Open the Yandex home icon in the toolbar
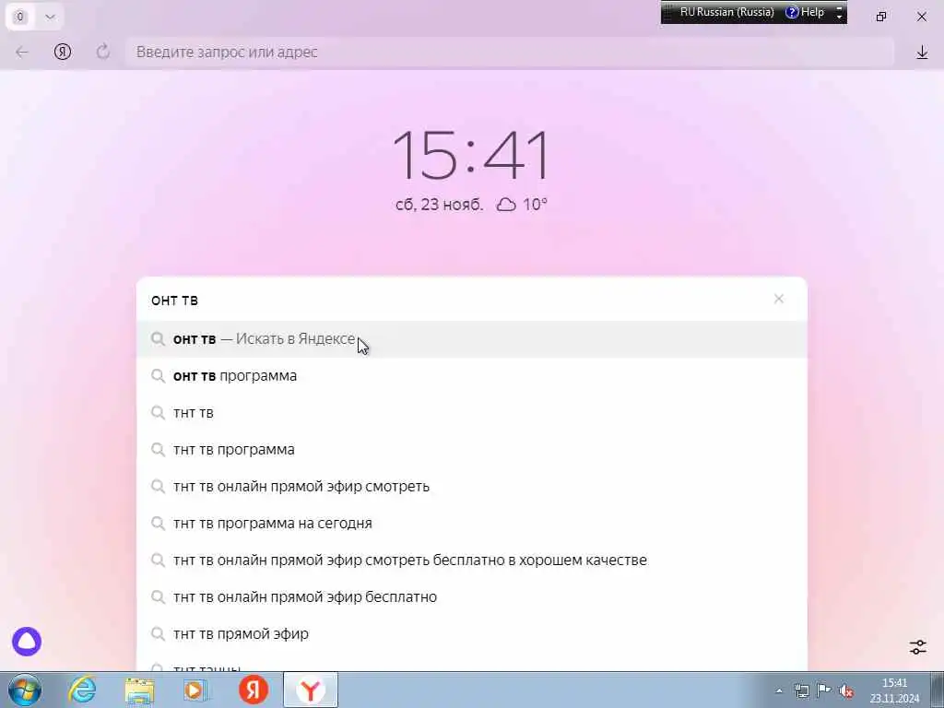The width and height of the screenshot is (944, 708). 63,52
